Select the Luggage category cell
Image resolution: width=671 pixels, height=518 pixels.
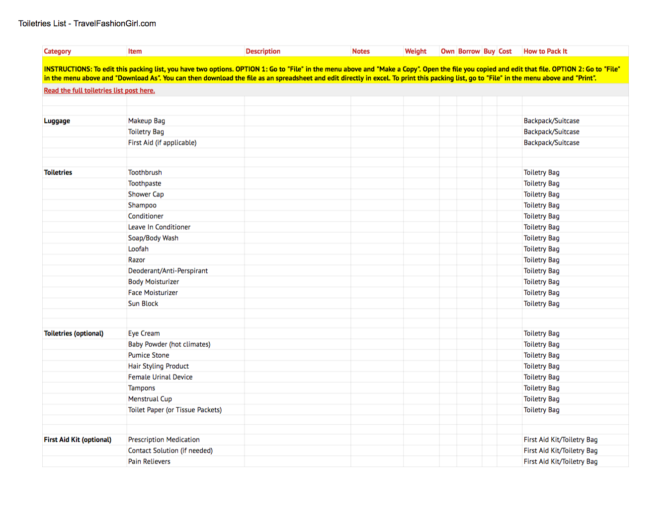(57, 121)
